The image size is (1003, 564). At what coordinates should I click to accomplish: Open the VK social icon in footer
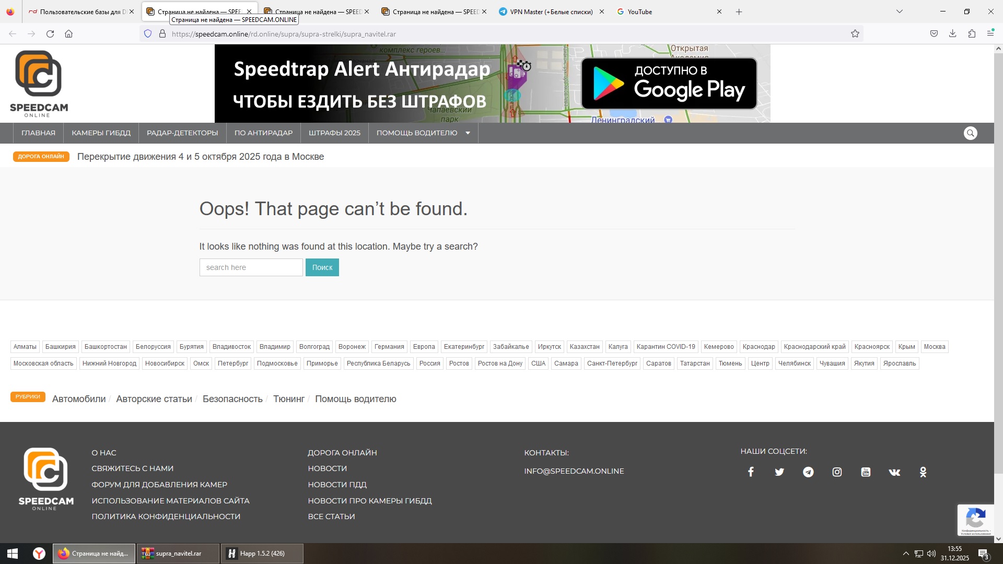click(894, 472)
